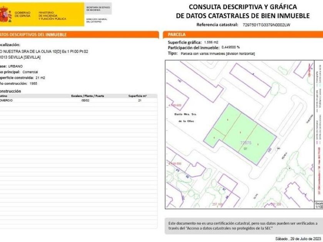Click the 'Escalera / Planta / Puerta' column header

click(x=88, y=96)
